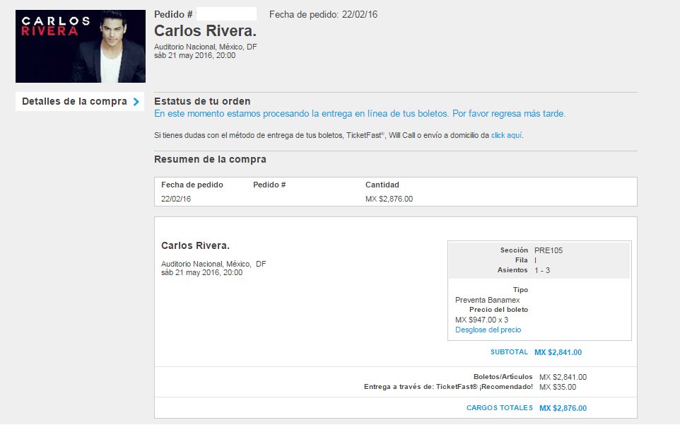Click the Pedido # column header in table
This screenshot has width=680, height=442.
(269, 185)
